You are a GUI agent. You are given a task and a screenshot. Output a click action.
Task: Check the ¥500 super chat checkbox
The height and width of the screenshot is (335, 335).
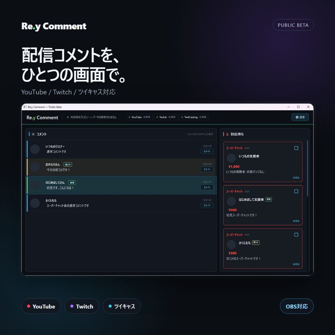tap(296, 191)
